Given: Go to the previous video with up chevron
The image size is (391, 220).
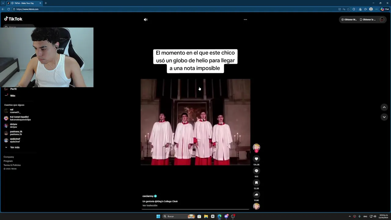Looking at the screenshot, I should [384, 107].
